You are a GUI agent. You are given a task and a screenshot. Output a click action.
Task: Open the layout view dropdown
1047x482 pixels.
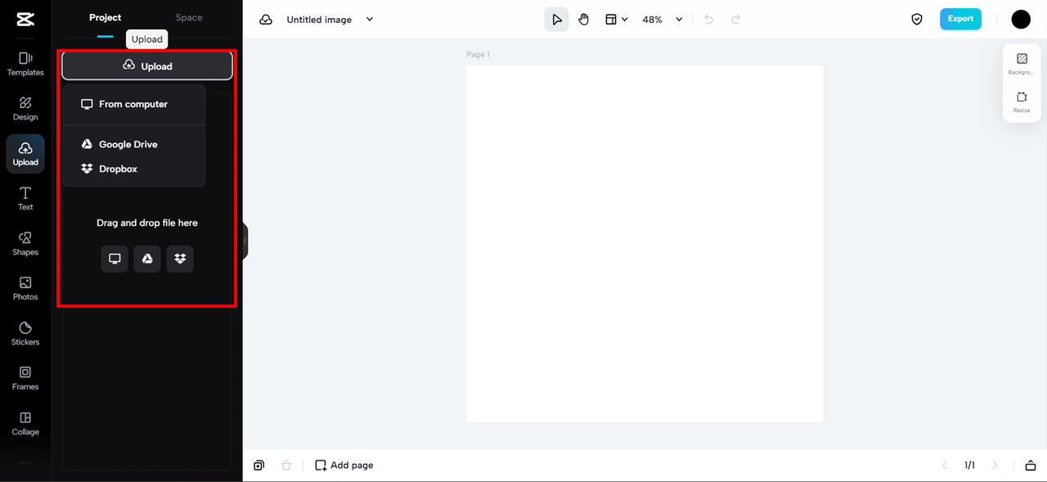coord(617,20)
